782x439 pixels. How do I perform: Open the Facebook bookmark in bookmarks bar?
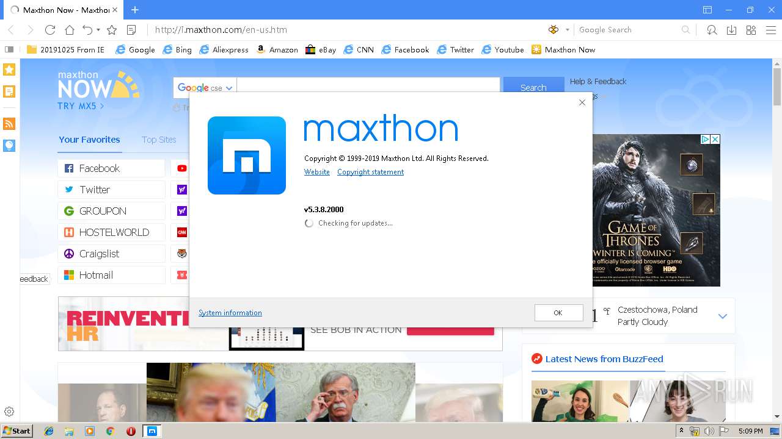click(405, 49)
